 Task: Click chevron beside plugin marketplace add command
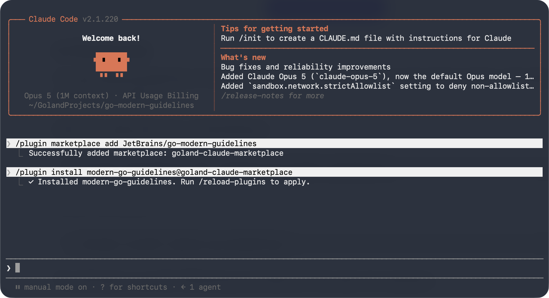coord(9,144)
